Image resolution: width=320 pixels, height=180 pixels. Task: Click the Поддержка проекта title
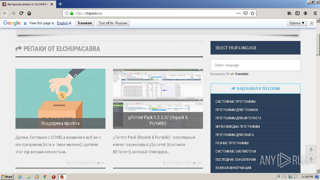(x=60, y=123)
